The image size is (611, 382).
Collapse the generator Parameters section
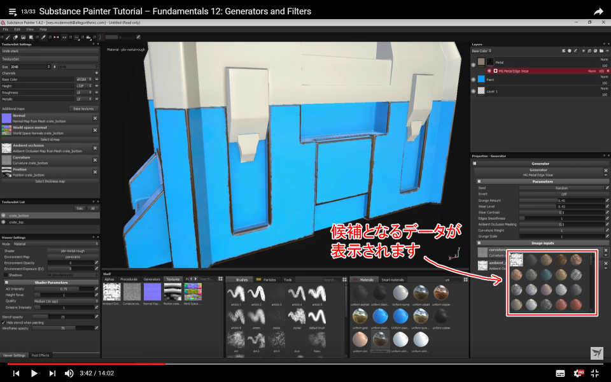479,181
